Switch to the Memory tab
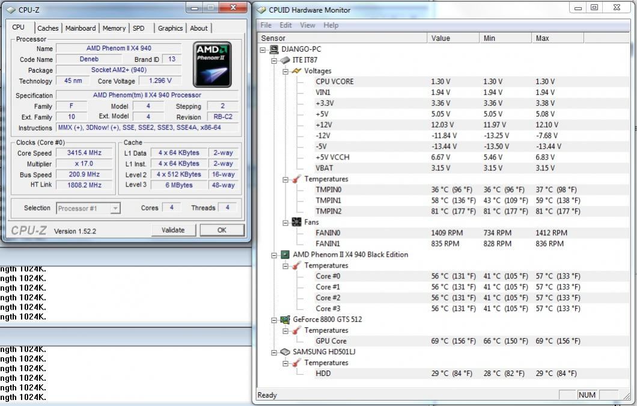 coord(114,28)
